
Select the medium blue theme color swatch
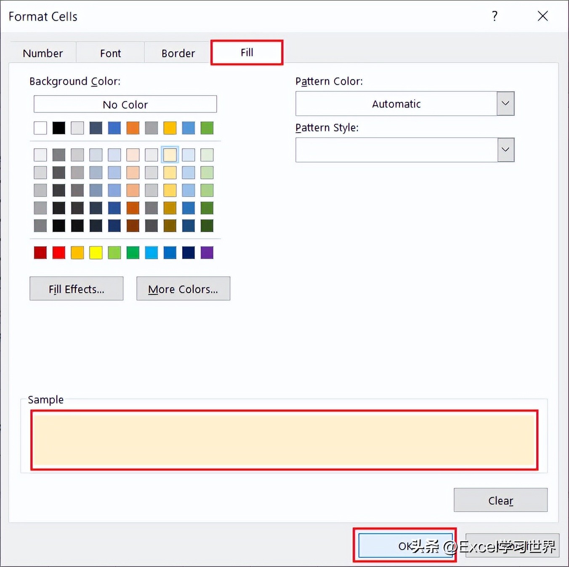[114, 128]
